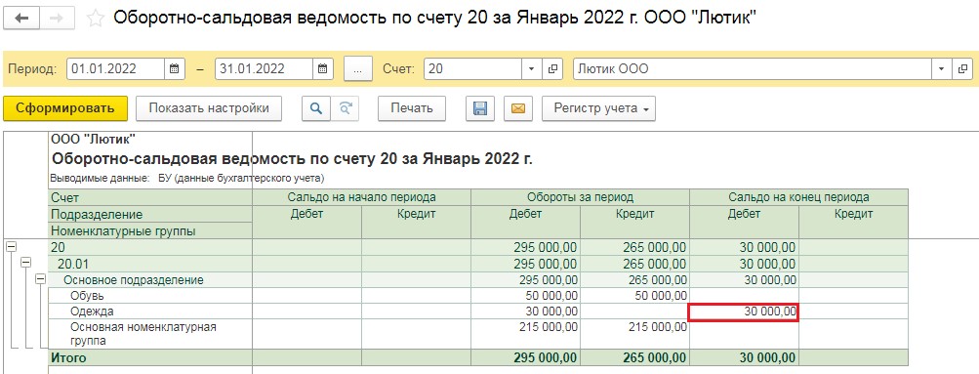The width and height of the screenshot is (979, 374).
Task: Collapse subaccount 20.01 group
Action: coord(25,264)
